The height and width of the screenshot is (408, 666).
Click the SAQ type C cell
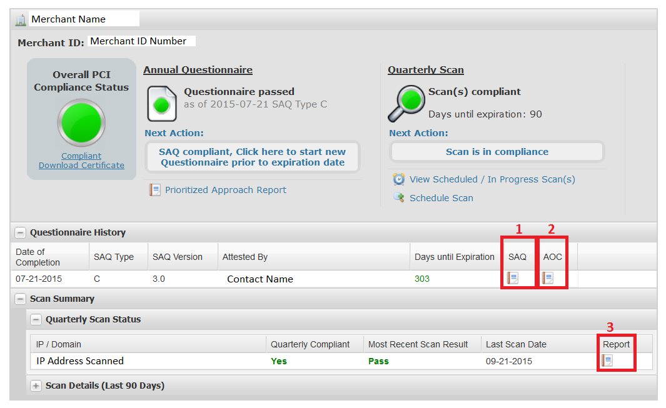pyautogui.click(x=97, y=279)
